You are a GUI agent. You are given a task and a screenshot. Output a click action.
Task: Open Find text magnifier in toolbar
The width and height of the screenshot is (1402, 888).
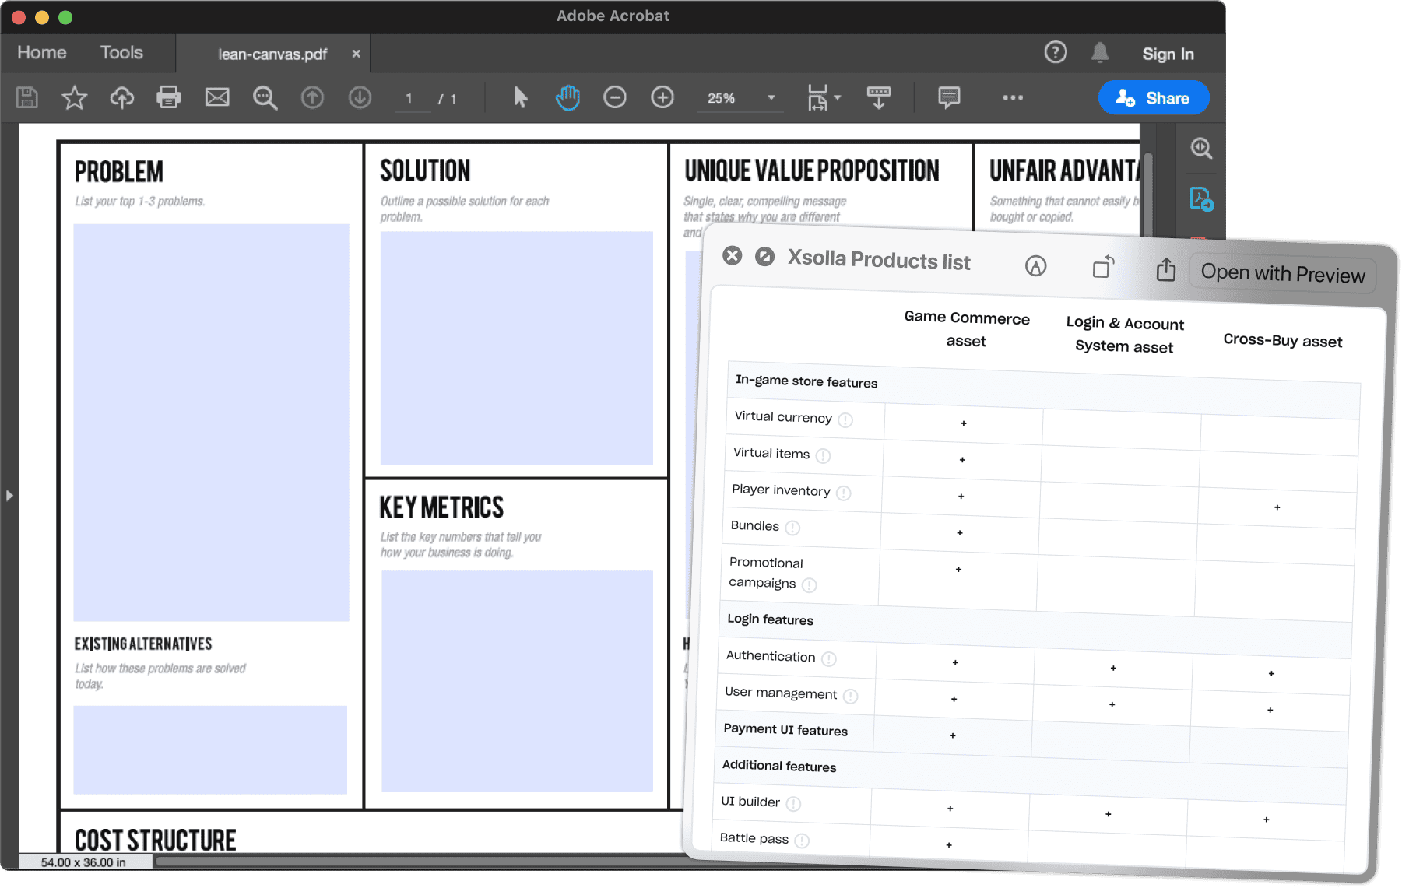265,98
